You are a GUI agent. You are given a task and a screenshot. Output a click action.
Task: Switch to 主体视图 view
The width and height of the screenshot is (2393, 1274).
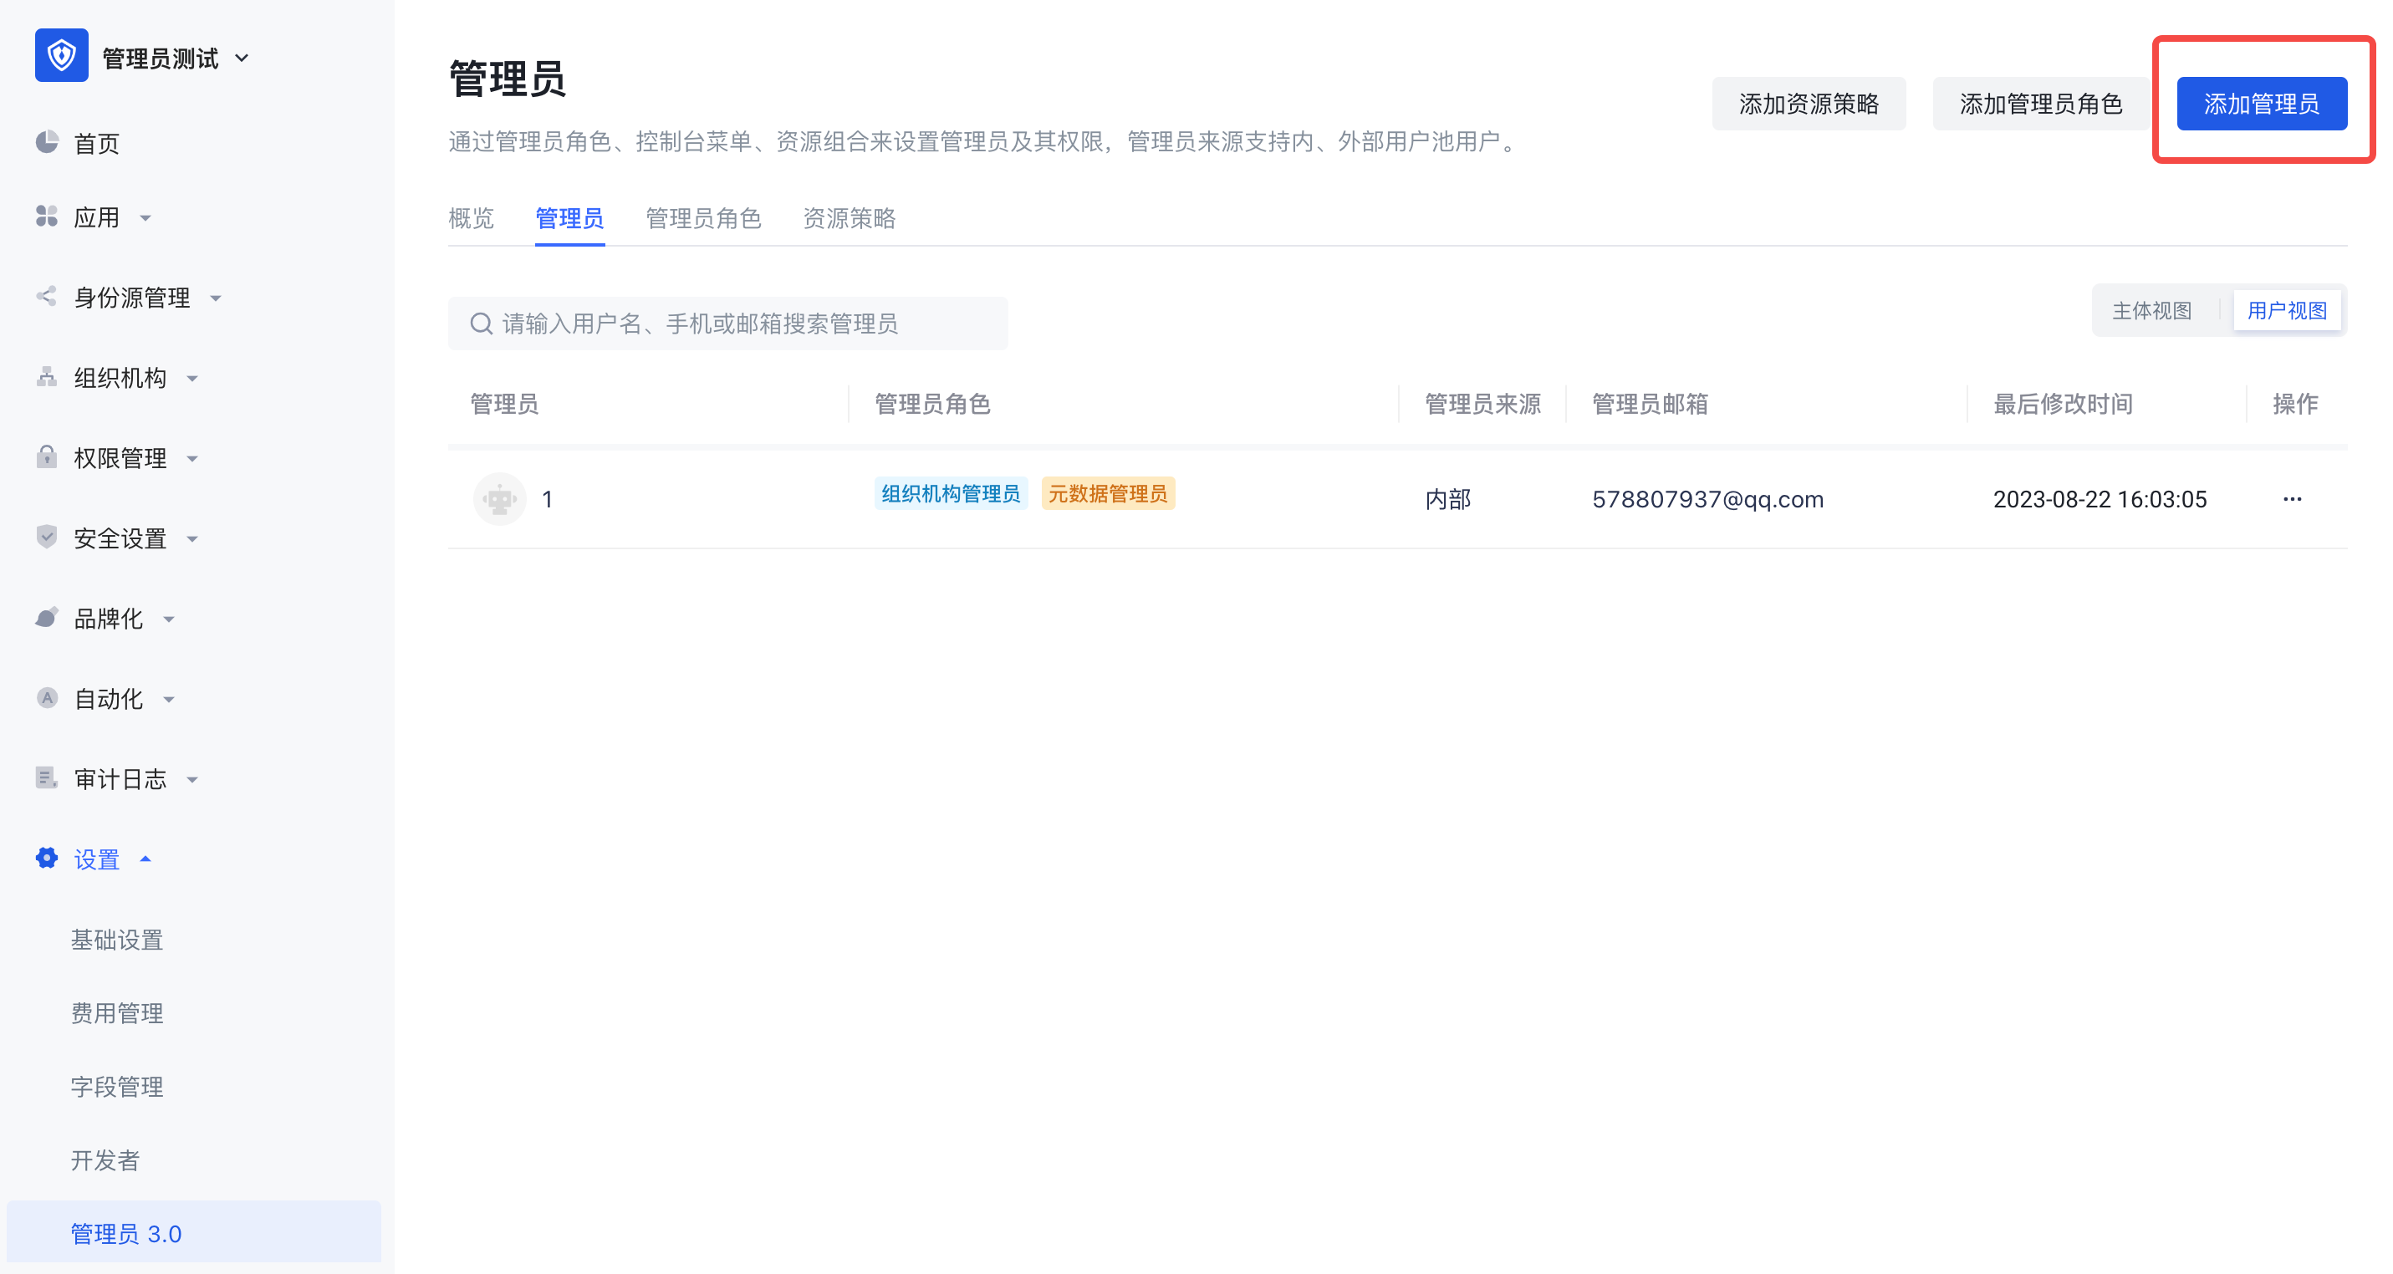click(x=2151, y=310)
